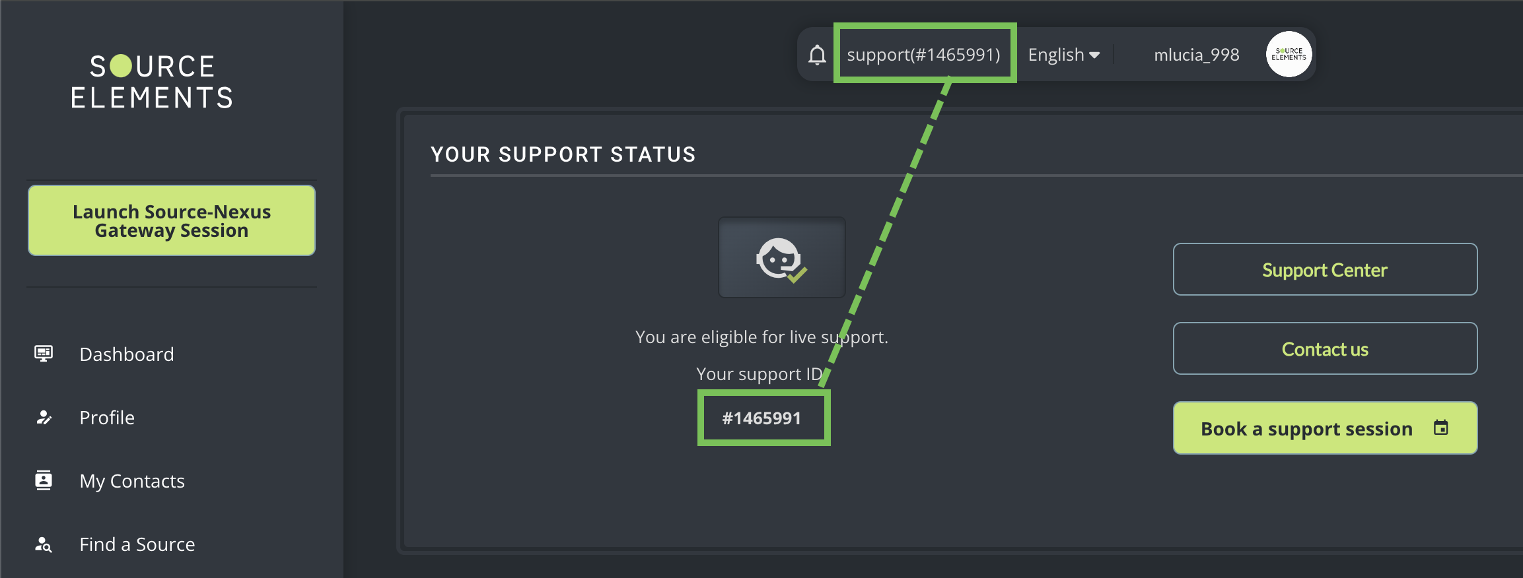Click the Dashboard monitor icon
This screenshot has width=1523, height=578.
[44, 354]
